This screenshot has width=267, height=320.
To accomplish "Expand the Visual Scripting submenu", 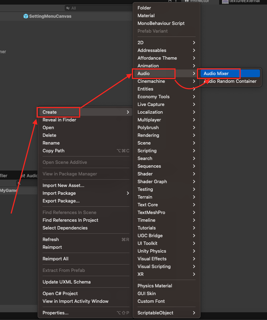I will pyautogui.click(x=166, y=267).
